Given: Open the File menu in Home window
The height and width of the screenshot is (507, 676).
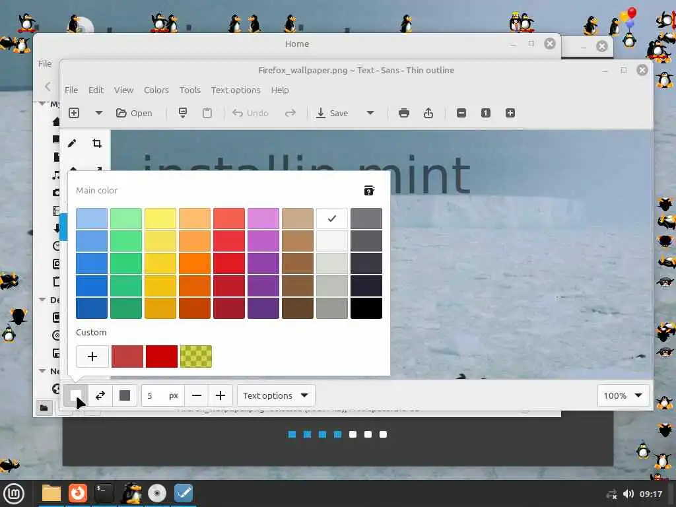Looking at the screenshot, I should pyautogui.click(x=45, y=63).
